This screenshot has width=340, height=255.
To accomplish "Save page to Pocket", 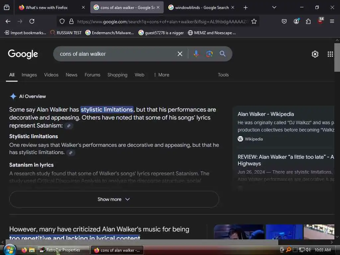I will pos(284,21).
